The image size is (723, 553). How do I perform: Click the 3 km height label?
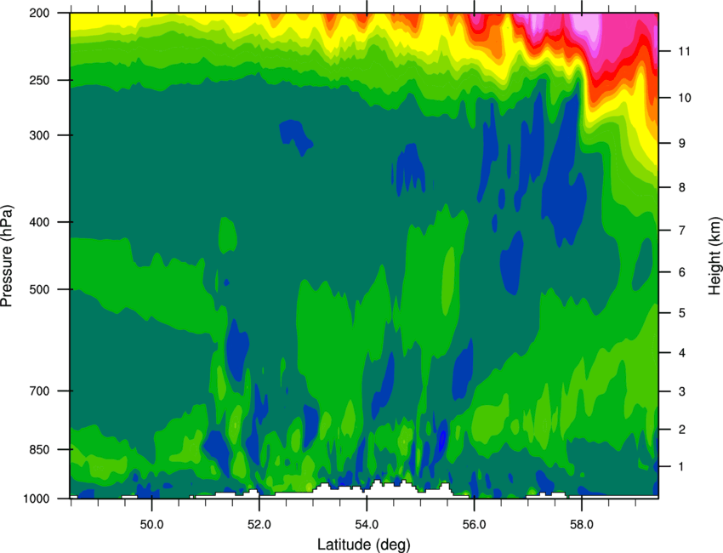point(682,391)
